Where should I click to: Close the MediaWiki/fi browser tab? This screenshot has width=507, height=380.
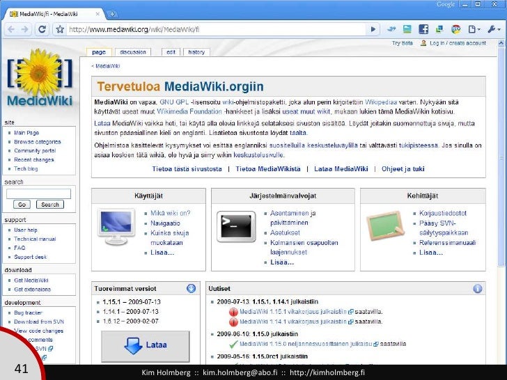coord(97,14)
